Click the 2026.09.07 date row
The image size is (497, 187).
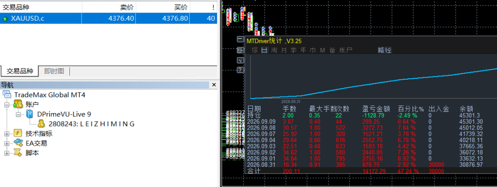click(x=262, y=134)
